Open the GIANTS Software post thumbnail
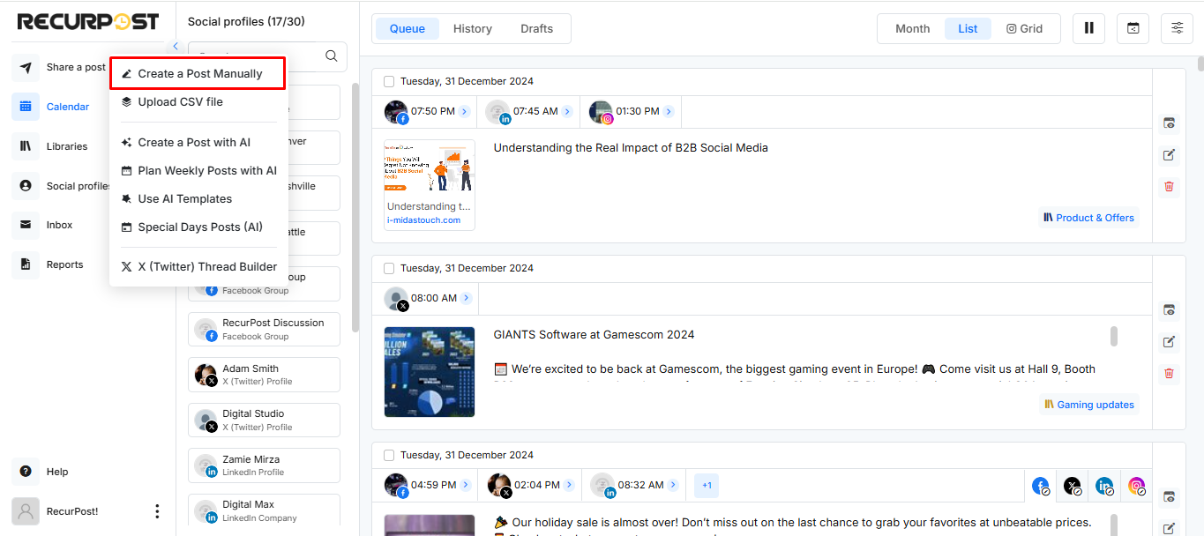Viewport: 1204px width, 536px height. coord(430,372)
